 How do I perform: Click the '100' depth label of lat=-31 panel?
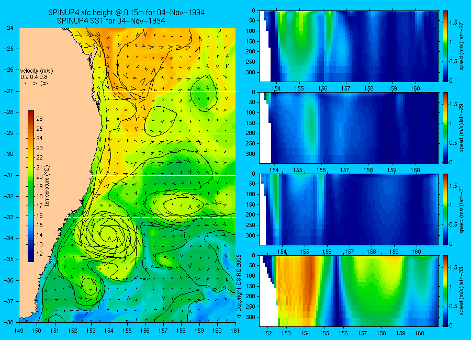click(x=250, y=194)
